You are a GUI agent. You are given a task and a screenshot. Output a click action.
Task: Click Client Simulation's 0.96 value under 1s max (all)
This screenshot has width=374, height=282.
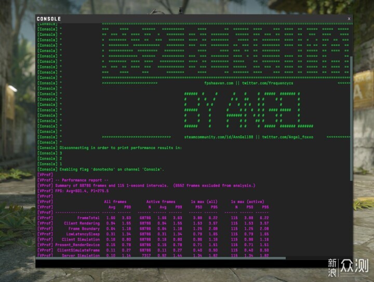click(x=197, y=239)
